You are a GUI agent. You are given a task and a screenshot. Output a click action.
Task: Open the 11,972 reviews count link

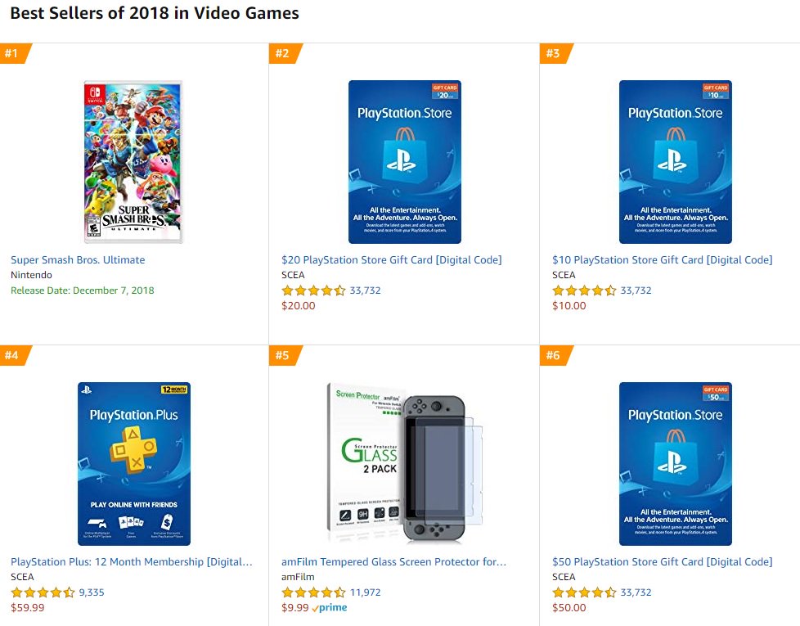click(x=366, y=592)
